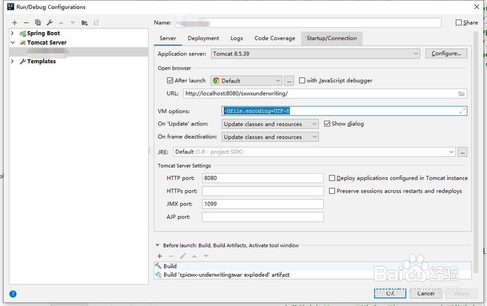Remove before-launch task with minus icon
This screenshot has height=306, width=487.
pos(171,256)
